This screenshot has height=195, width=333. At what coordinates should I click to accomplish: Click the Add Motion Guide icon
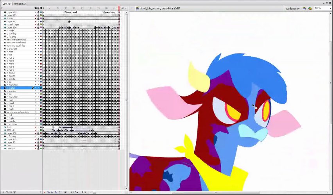coord(7,192)
